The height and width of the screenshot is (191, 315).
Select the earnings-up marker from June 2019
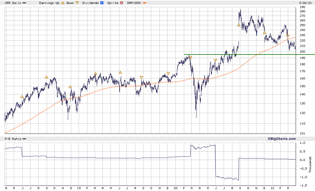pyautogui.click(x=120, y=72)
